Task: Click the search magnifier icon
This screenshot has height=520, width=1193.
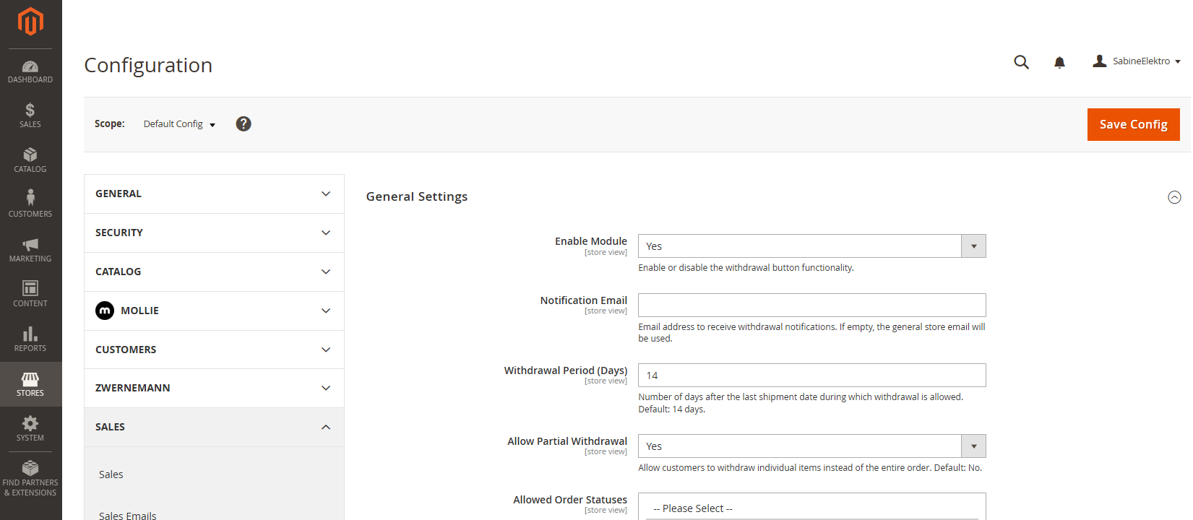Action: pyautogui.click(x=1021, y=62)
